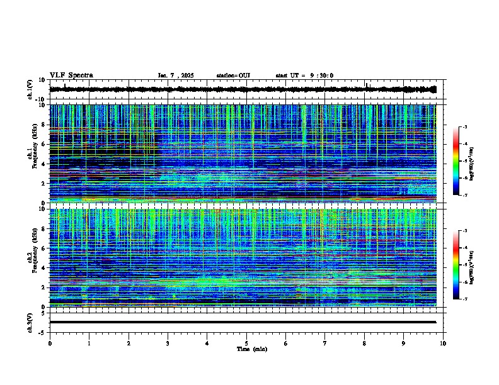Click the "-4" label on ch.2 color bar

(x=465, y=248)
